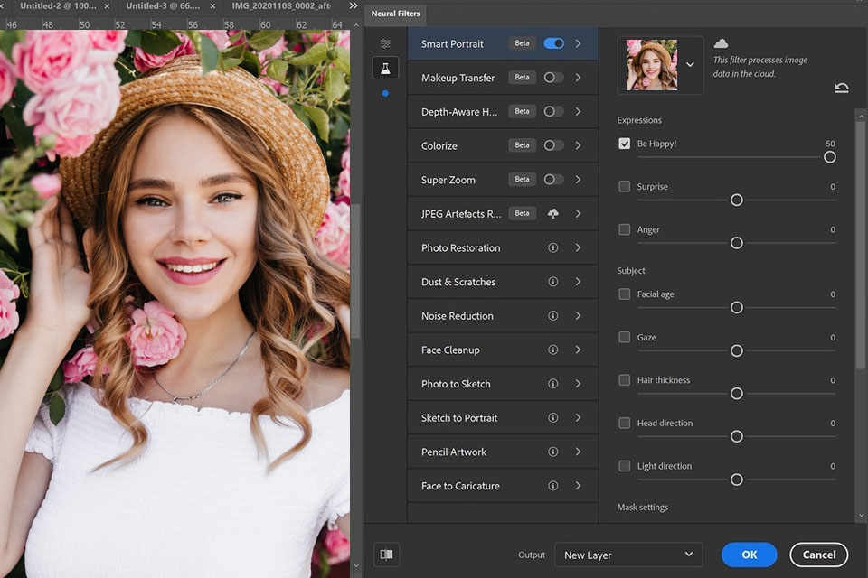Check the Hair thickness checkbox
Viewport: 868px width, 578px height.
[625, 380]
